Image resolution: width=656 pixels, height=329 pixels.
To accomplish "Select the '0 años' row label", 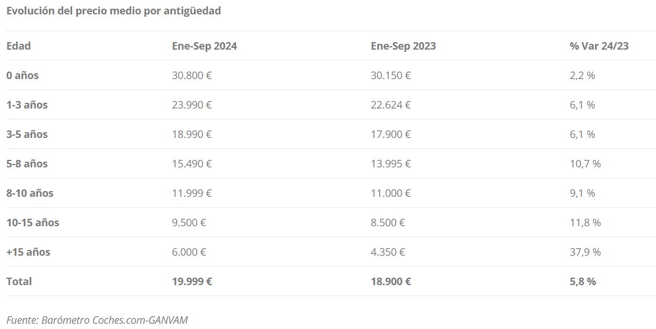I will pos(23,76).
